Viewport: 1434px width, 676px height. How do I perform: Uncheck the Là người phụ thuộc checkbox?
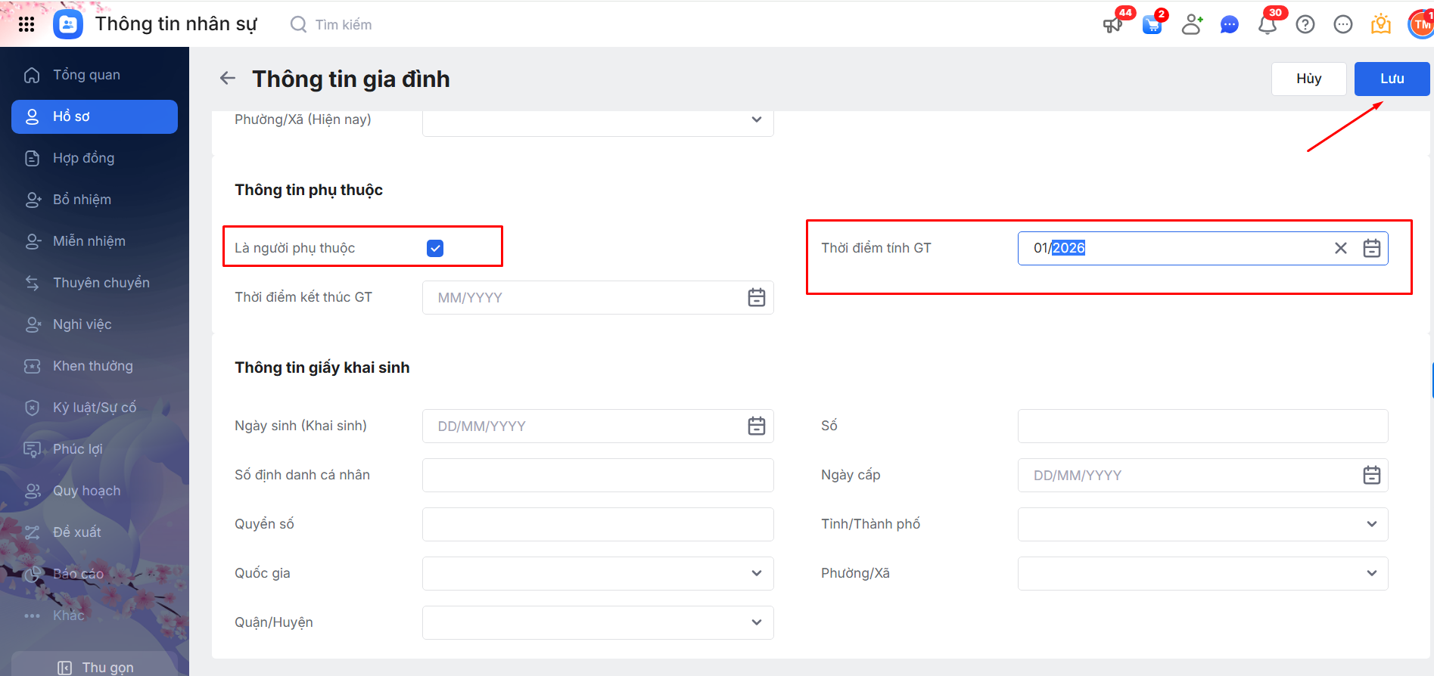pos(435,248)
